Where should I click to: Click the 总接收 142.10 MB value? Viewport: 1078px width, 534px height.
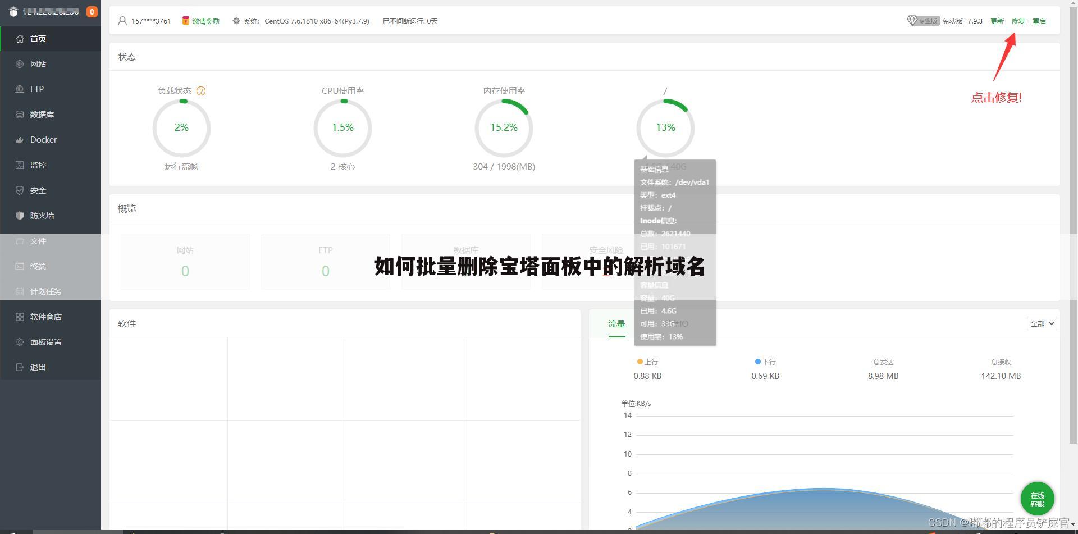[x=1001, y=376]
